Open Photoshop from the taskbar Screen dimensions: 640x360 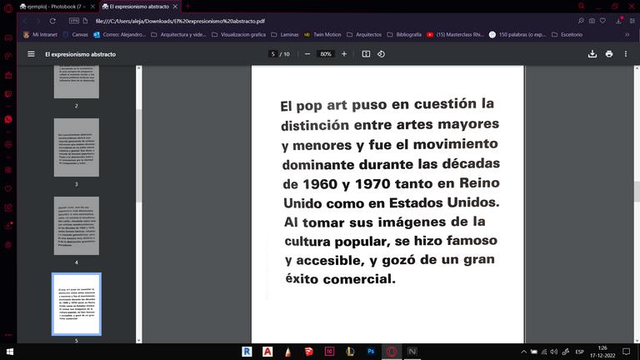click(x=371, y=352)
